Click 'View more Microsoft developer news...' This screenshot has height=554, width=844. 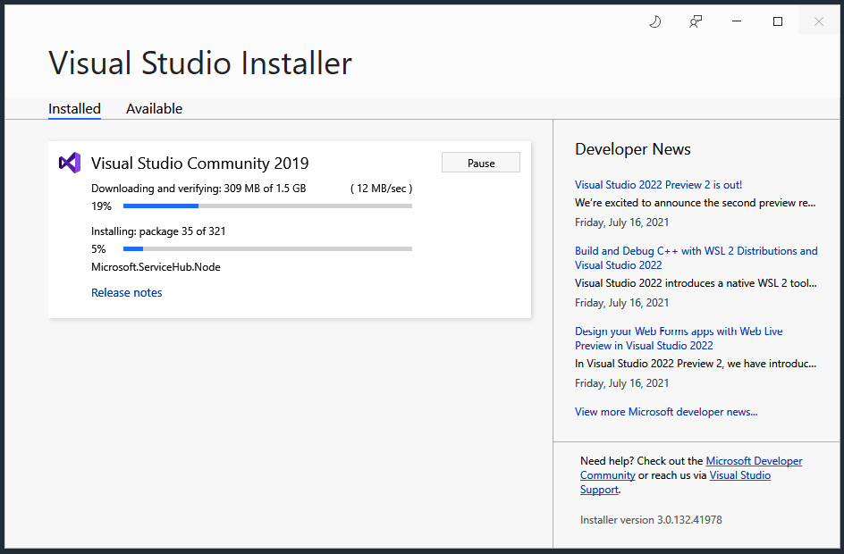pyautogui.click(x=666, y=412)
